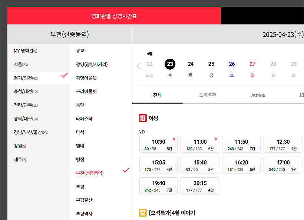Click the 12 rating badge beside [보석특가]4월 이야기
Screen dimensions: 304x220
click(142, 212)
